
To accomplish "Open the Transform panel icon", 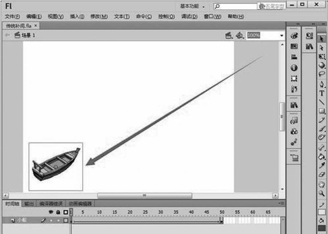I will pyautogui.click(x=294, y=79).
